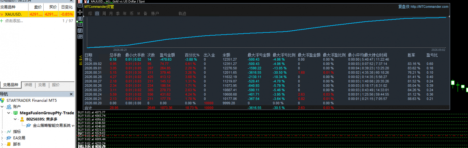The image size is (468, 148).
Task: Click the 1873.36 total profit value
Action: 166,107
